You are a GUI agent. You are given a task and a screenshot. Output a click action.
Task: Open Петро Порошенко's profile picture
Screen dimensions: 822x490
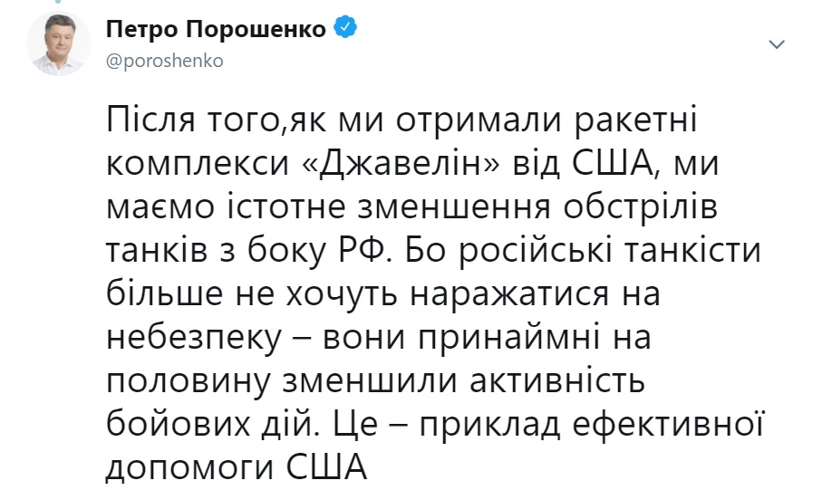click(59, 44)
